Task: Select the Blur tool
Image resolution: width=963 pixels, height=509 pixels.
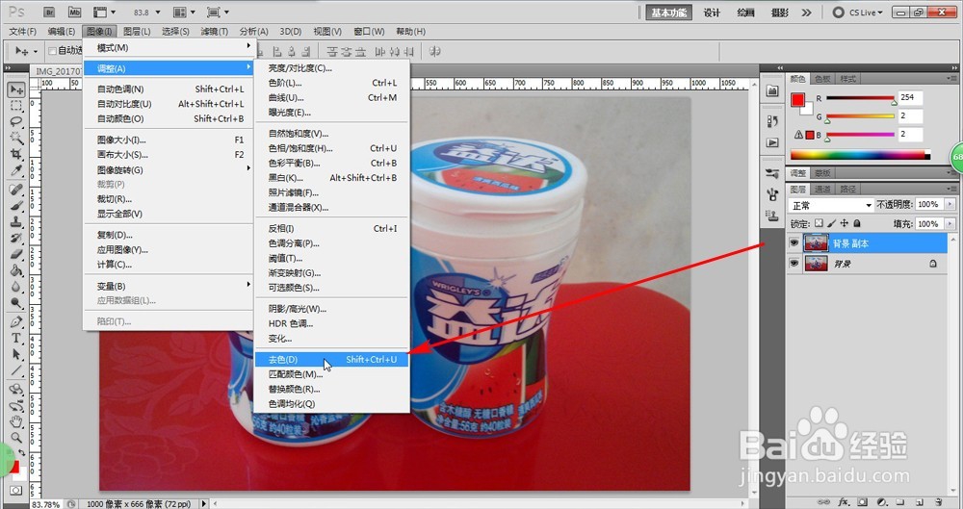Action: [x=16, y=287]
